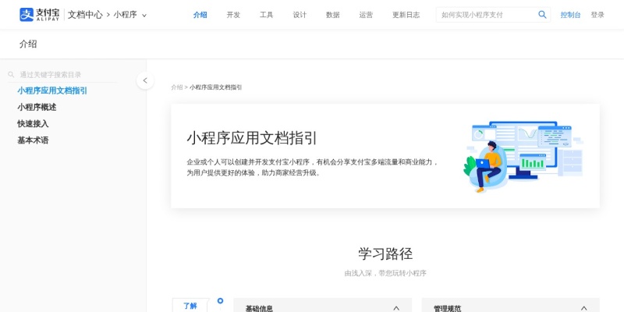This screenshot has height=312, width=624.
Task: Open 快速接入 in sidebar
Action: 33,124
